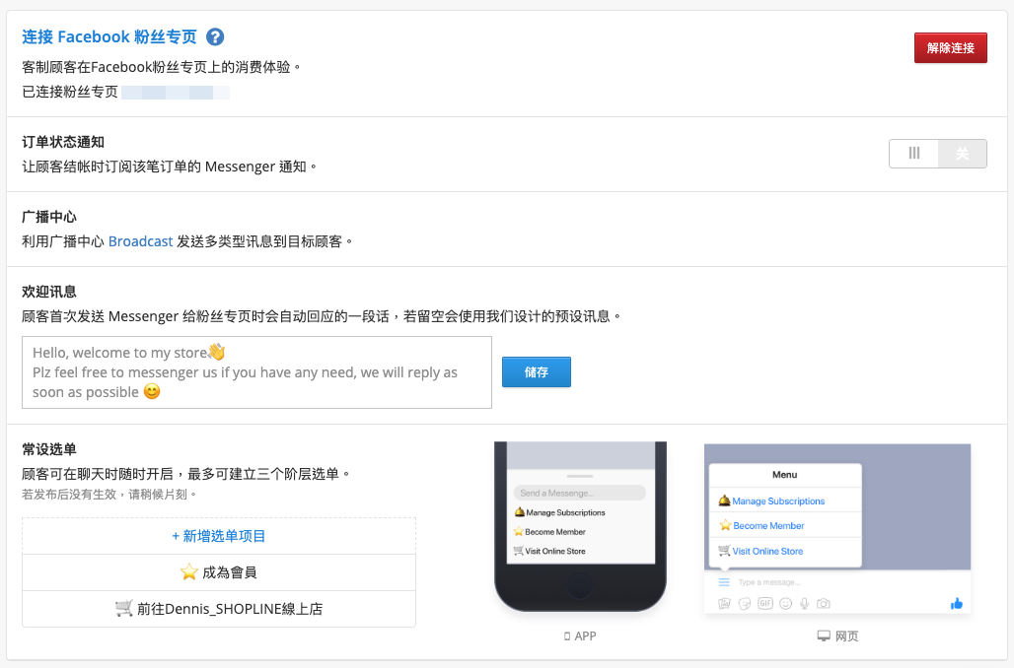1014x668 pixels.
Task: Click the star icon beside 成為會員
Action: [188, 571]
